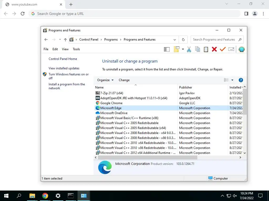Viewport: 269px width, 201px height.
Task: Click Igor Pavlov publisher cell
Action: click(187, 93)
